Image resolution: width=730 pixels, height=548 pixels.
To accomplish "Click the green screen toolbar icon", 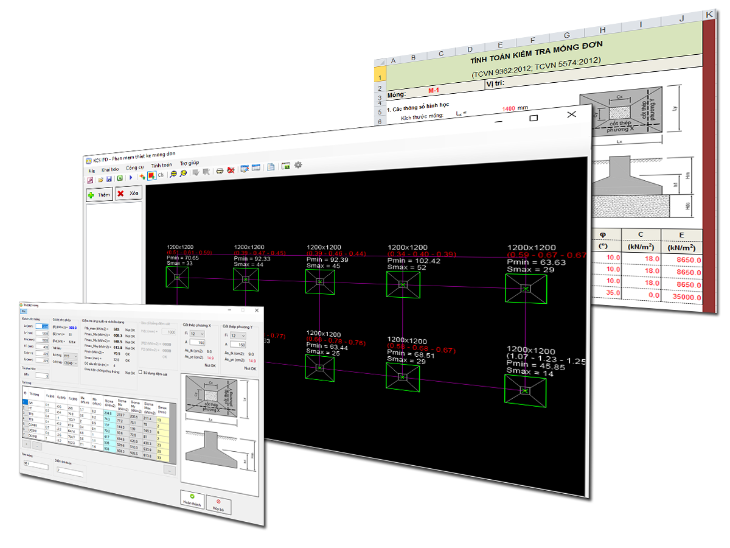I will click(x=286, y=166).
